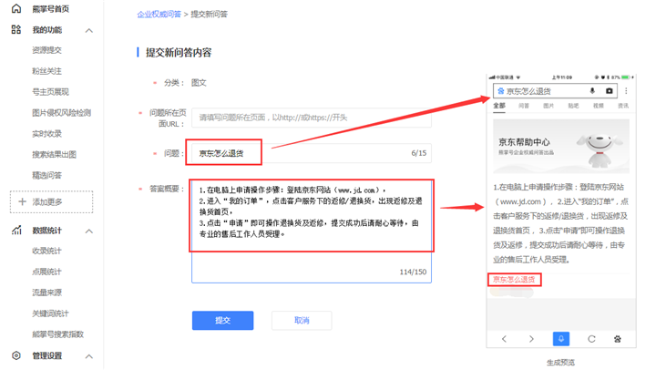The image size is (656, 370).
Task: Select 资讯 tab in phone preview
Action: pyautogui.click(x=623, y=106)
